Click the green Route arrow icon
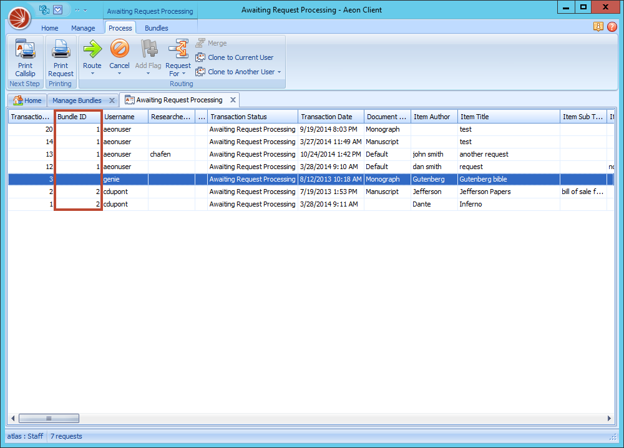The height and width of the screenshot is (448, 624). (x=92, y=49)
